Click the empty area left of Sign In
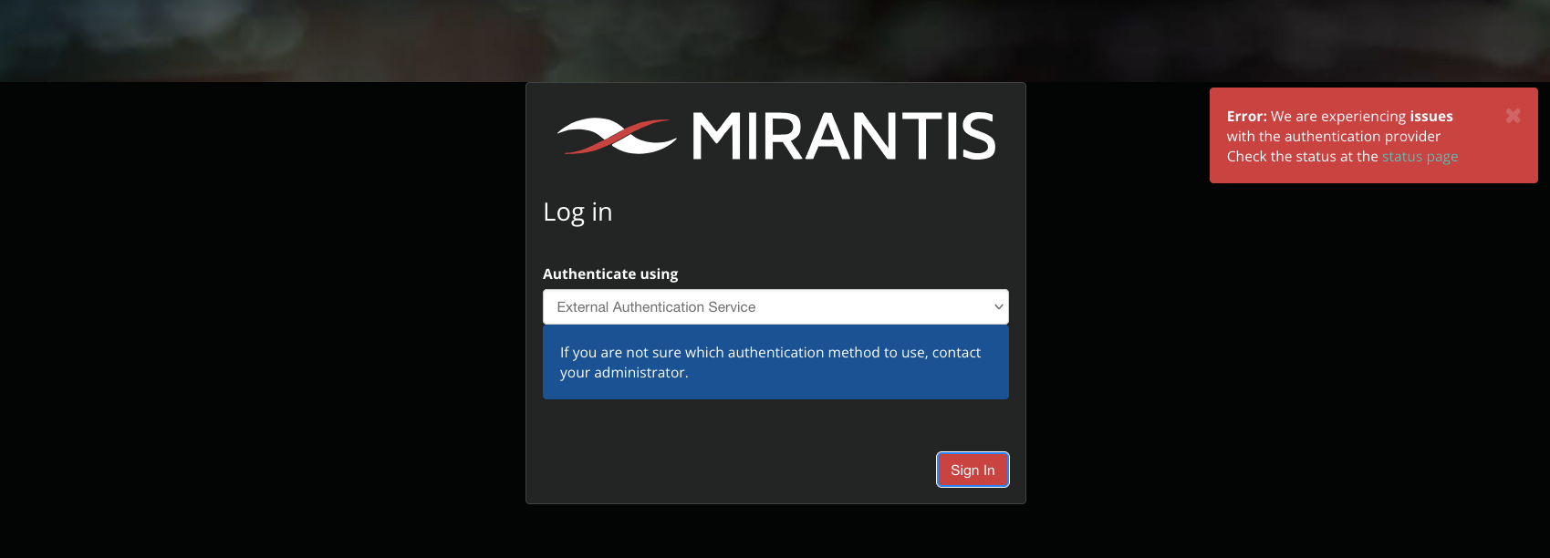Image resolution: width=1550 pixels, height=558 pixels. [730, 470]
